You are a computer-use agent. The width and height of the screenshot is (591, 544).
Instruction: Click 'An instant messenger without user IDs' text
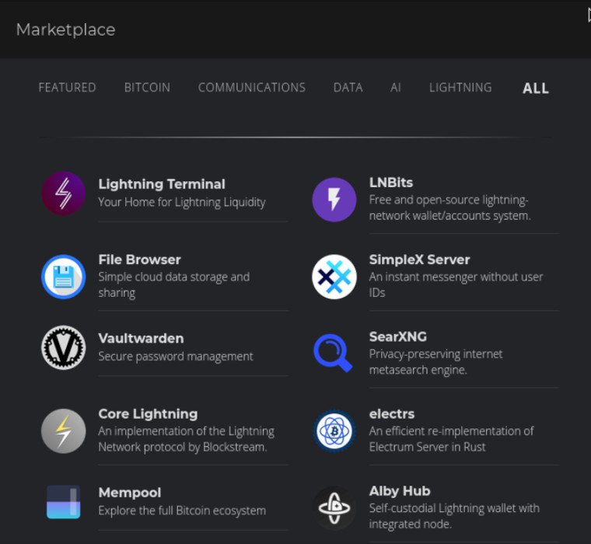(456, 284)
